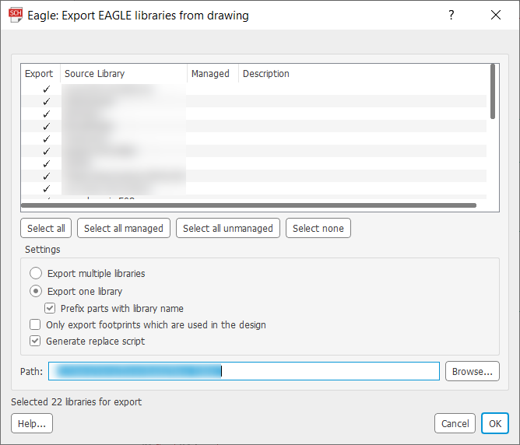The height and width of the screenshot is (445, 520).
Task: Uncheck Prefix parts with library name
Action: [x=50, y=308]
